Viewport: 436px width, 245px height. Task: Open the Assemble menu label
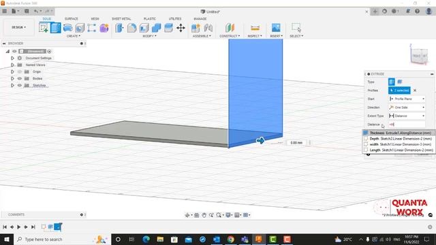tap(202, 36)
